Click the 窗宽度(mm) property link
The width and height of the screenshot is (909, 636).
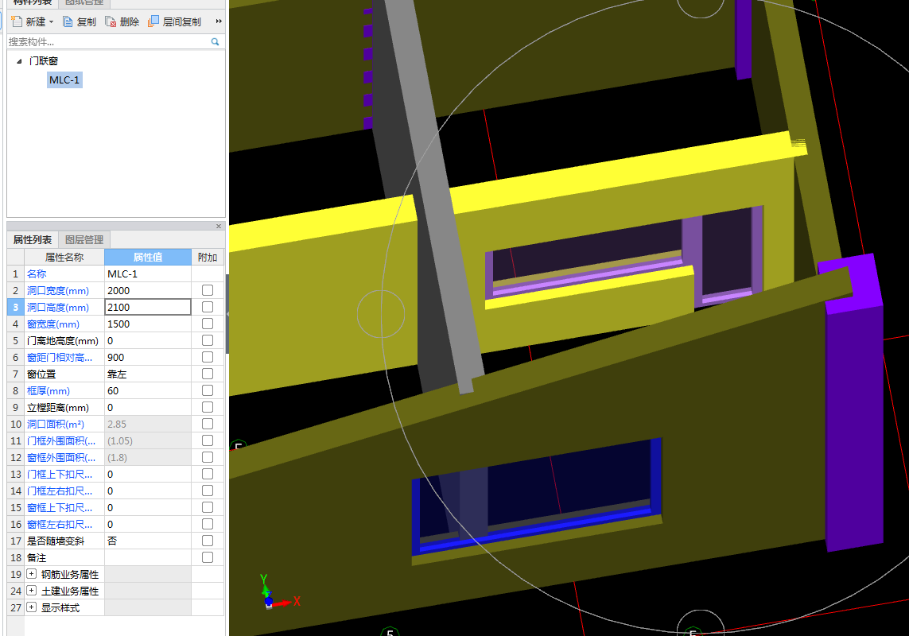pos(53,324)
